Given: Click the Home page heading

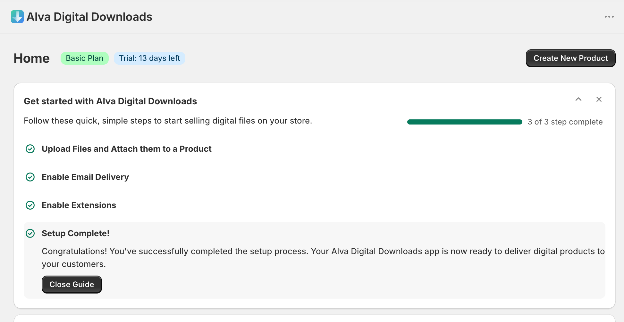Looking at the screenshot, I should coord(32,58).
